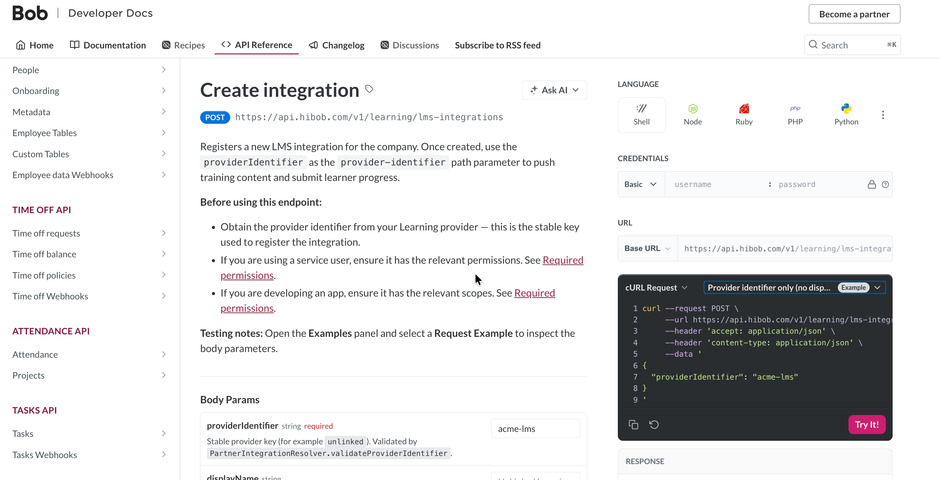Open the Base URL dropdown

(647, 248)
